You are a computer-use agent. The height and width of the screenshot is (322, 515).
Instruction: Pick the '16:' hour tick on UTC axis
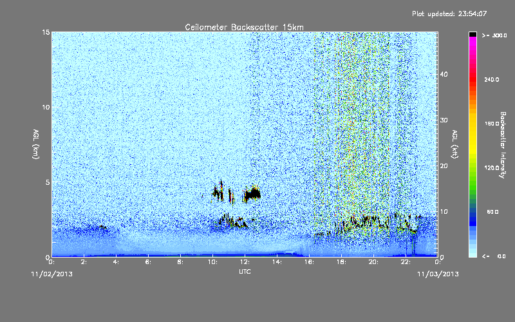(310, 262)
